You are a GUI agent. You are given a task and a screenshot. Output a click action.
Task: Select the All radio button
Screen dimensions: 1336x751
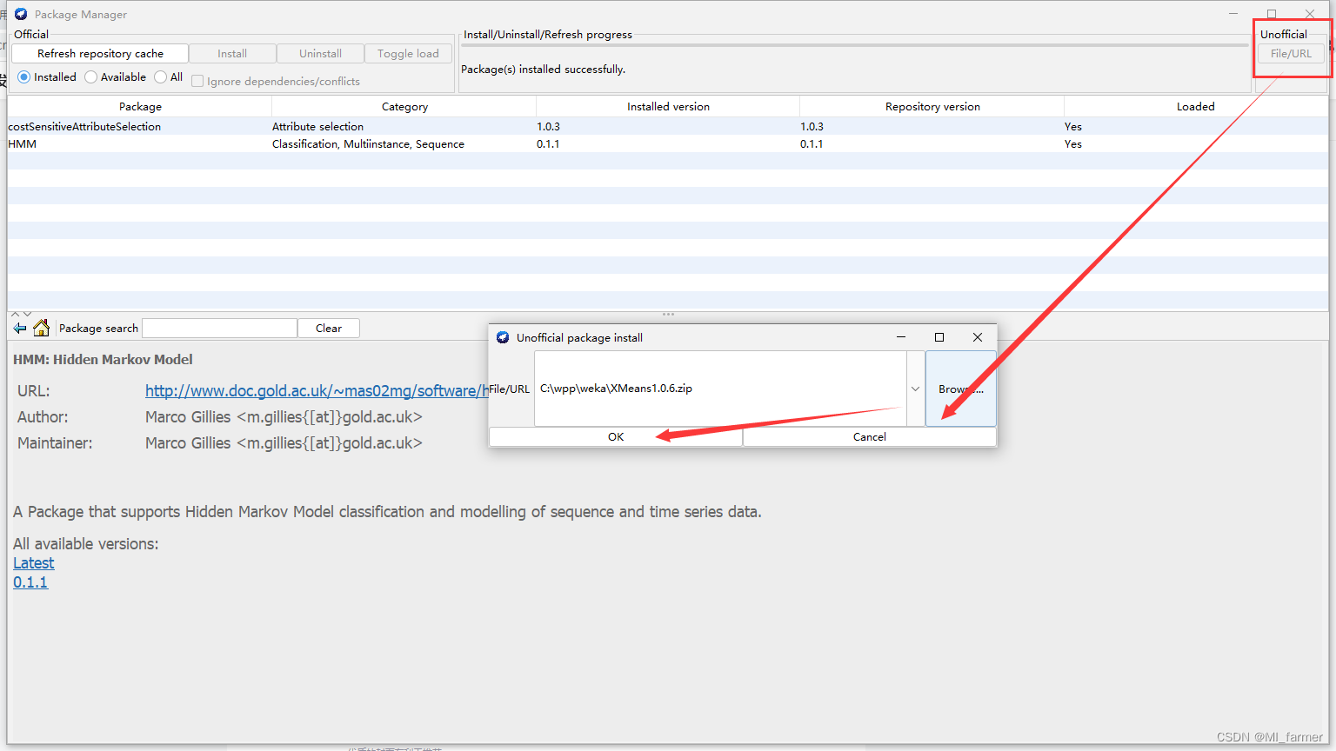coord(169,77)
